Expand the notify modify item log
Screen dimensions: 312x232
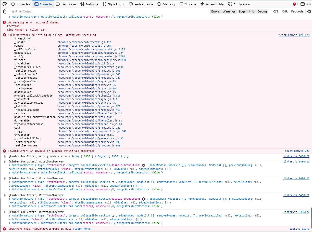click(x=5, y=156)
